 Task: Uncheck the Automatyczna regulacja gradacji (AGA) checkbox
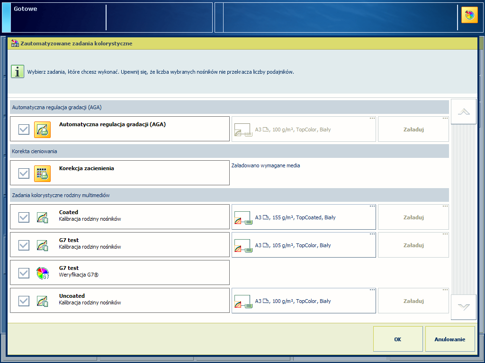click(x=24, y=130)
